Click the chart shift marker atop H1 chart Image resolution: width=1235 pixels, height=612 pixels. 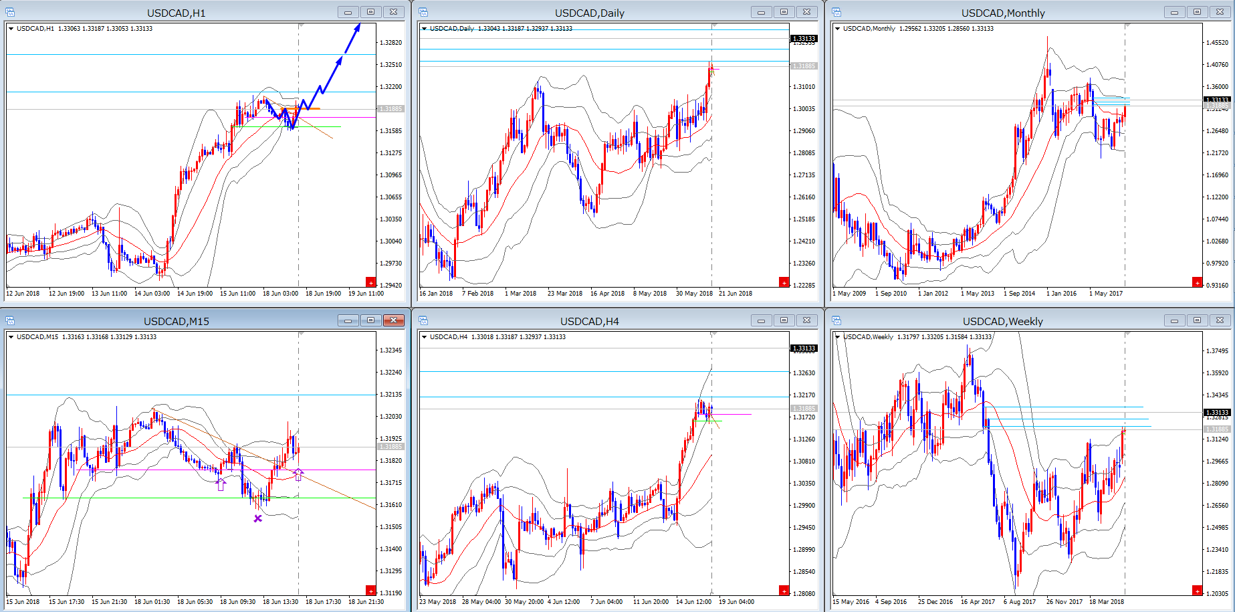pyautogui.click(x=302, y=25)
